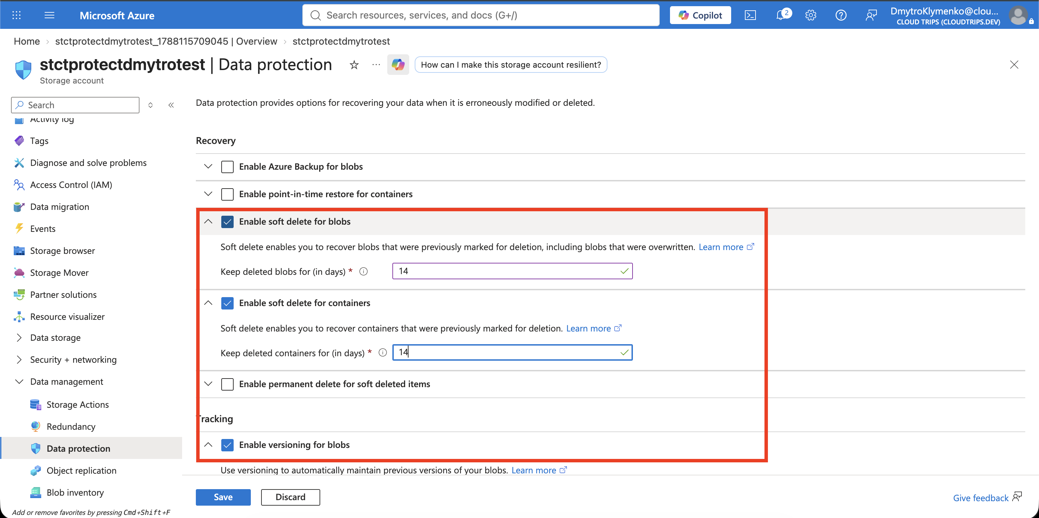Go to Home breadcrumb
This screenshot has width=1039, height=518.
tap(26, 41)
